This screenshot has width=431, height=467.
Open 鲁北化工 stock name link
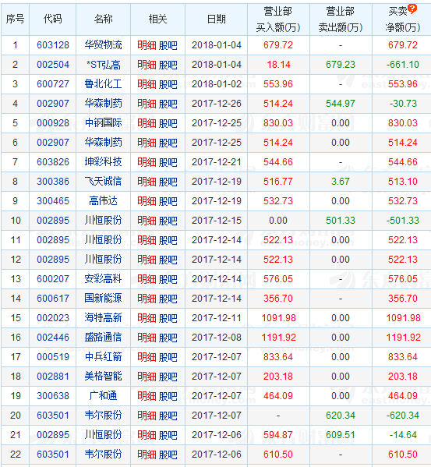tap(103, 84)
